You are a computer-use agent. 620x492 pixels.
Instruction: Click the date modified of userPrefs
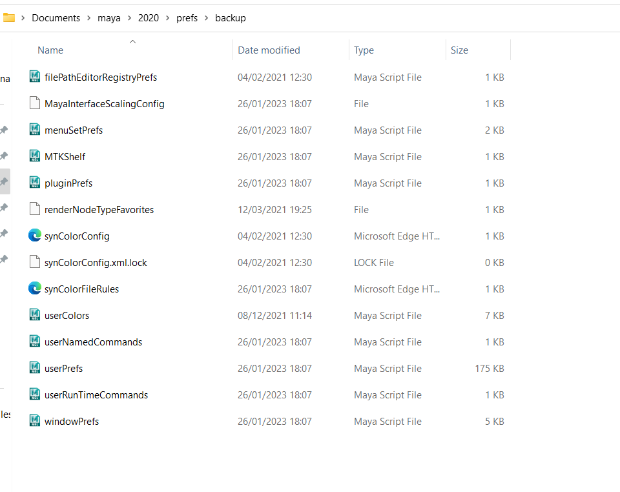point(275,369)
